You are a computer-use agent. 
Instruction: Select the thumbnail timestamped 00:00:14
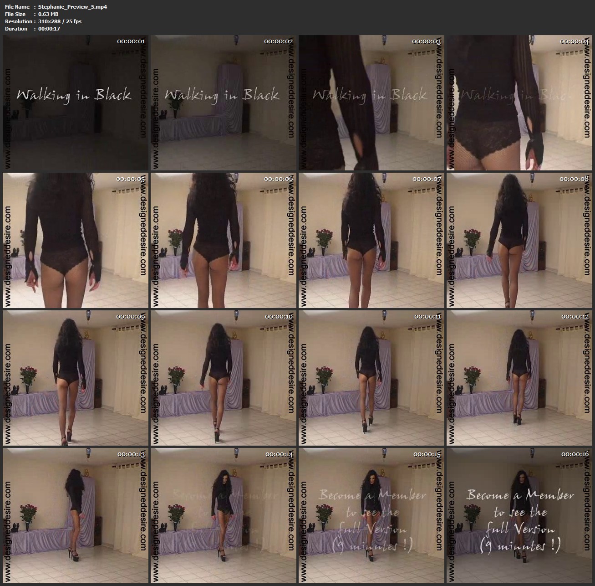[x=224, y=515]
